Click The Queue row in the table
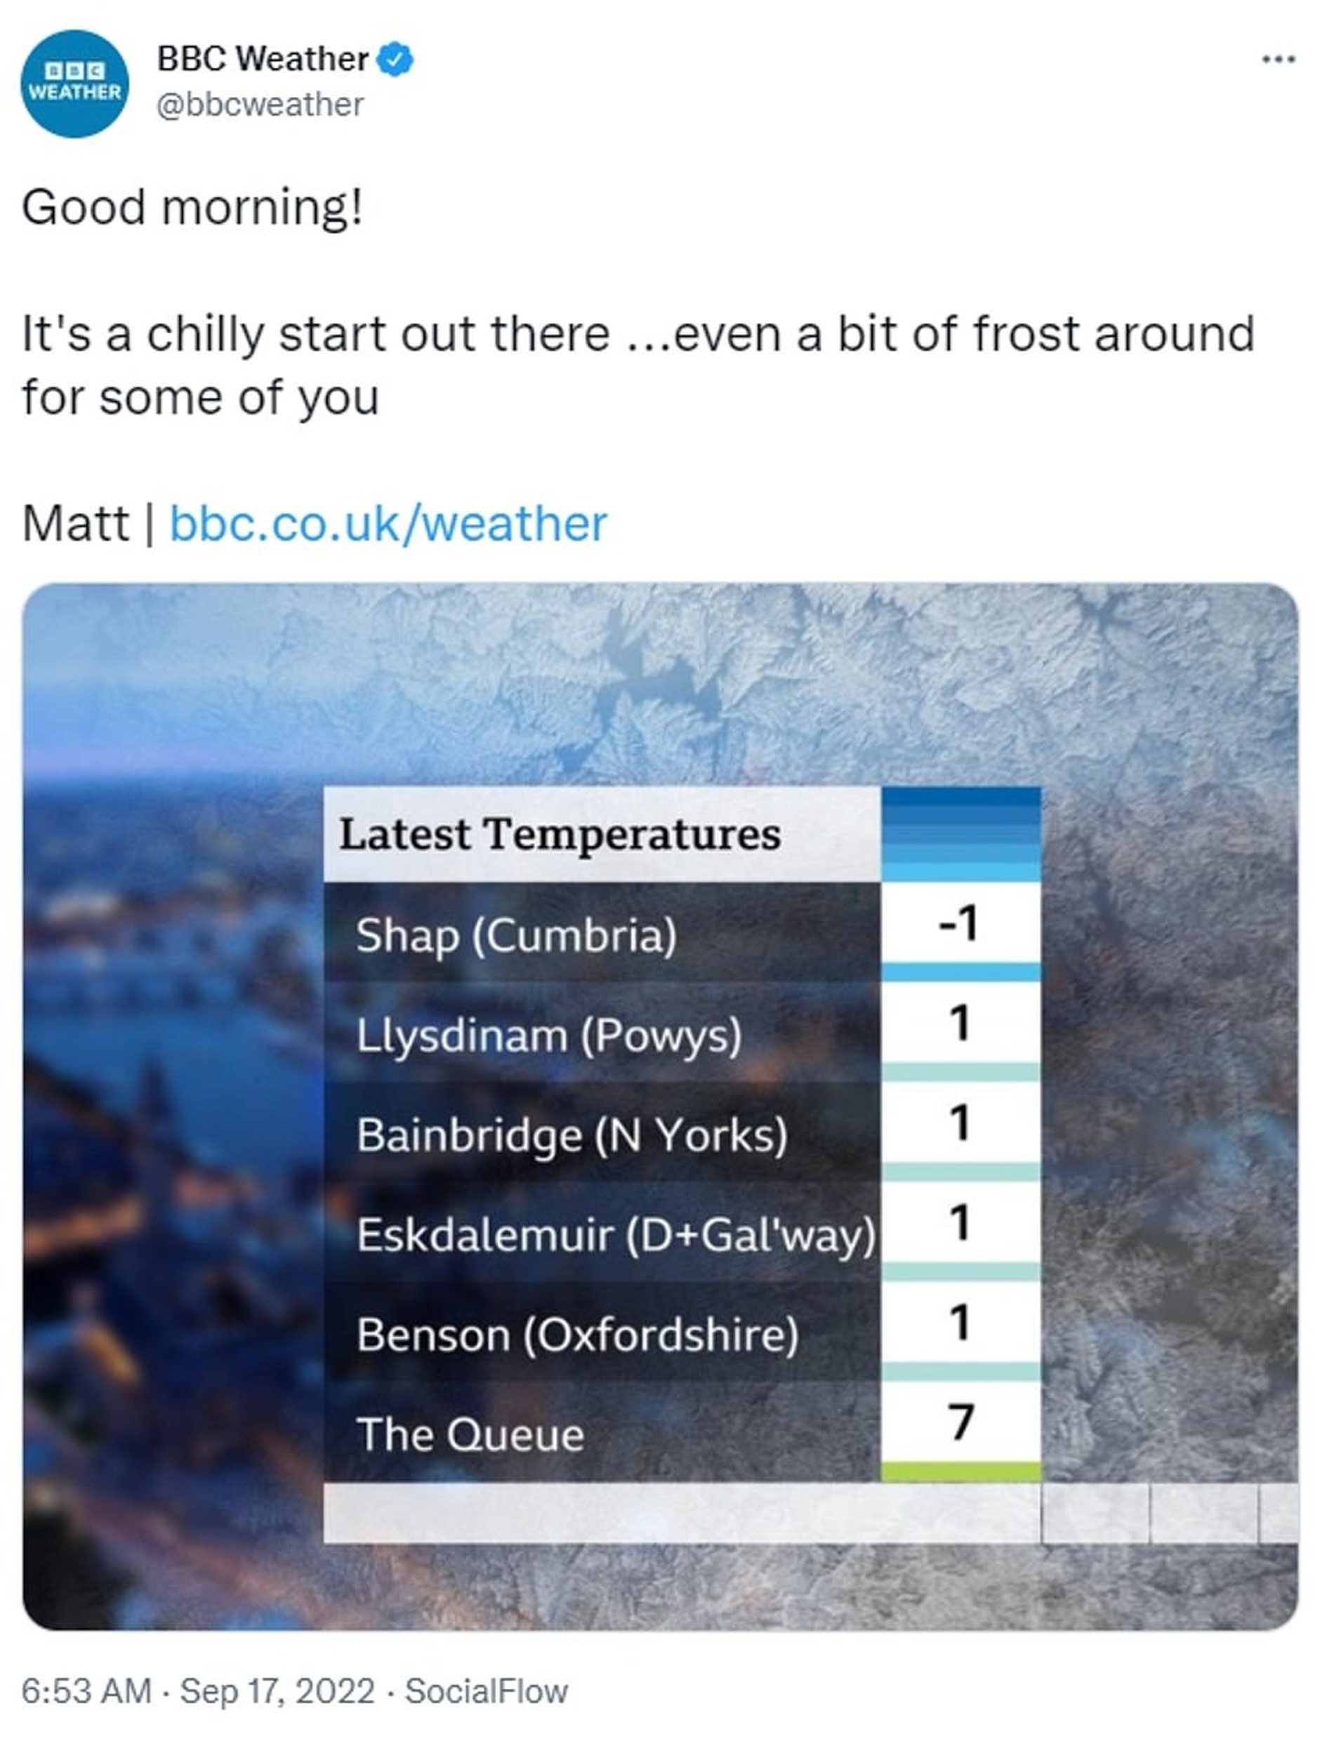This screenshot has width=1334, height=1739. pyautogui.click(x=470, y=1435)
